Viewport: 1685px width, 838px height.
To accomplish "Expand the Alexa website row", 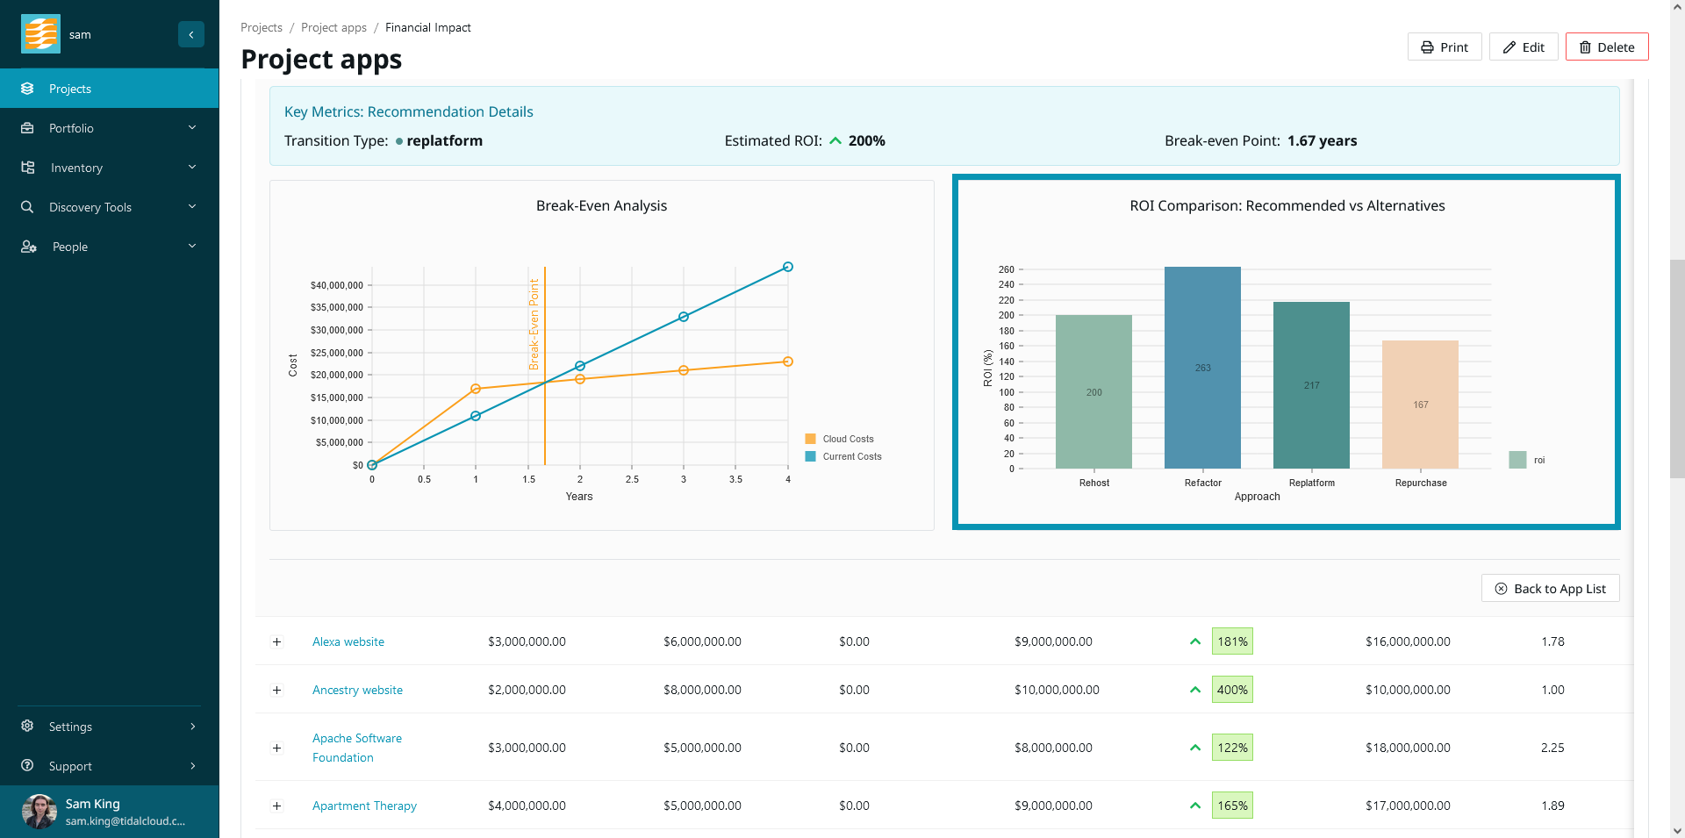I will pos(276,641).
